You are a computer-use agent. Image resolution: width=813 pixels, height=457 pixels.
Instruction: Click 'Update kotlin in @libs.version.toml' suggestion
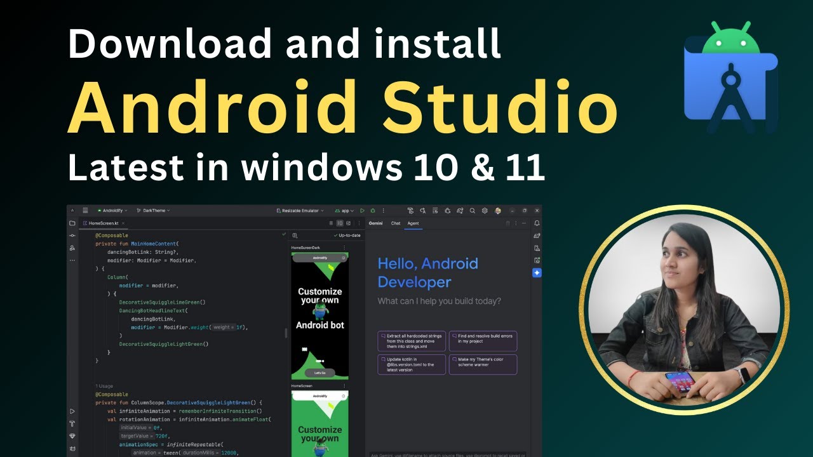412,364
